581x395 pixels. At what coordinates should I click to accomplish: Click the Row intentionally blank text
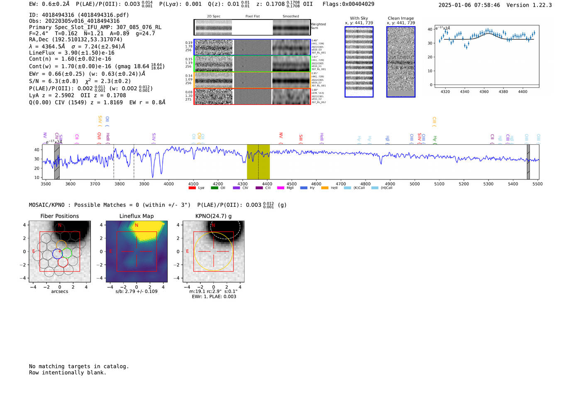(x=68, y=373)
